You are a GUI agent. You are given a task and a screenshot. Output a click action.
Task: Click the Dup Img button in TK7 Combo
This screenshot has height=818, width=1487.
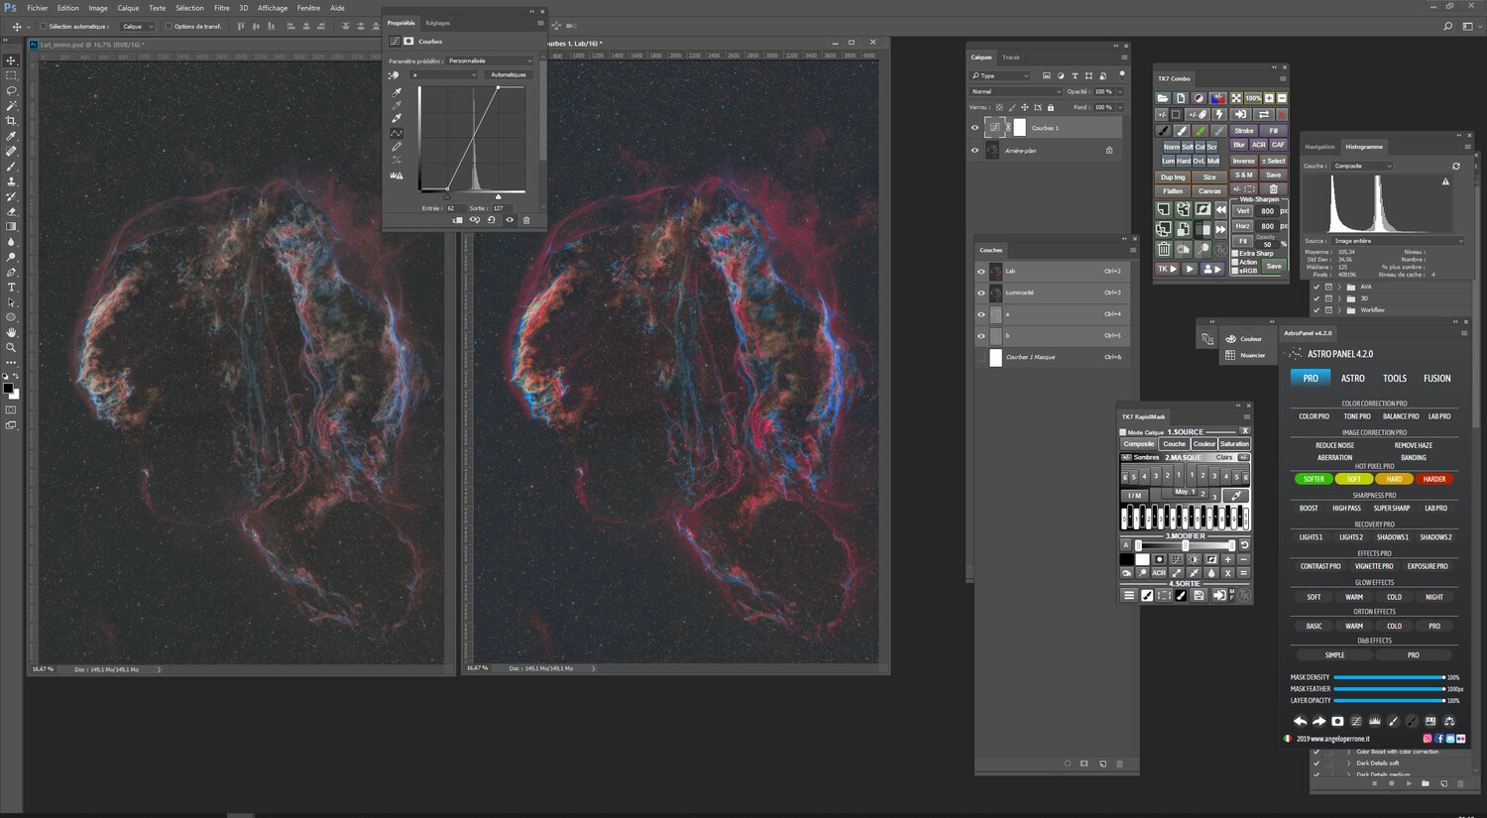coord(1174,176)
